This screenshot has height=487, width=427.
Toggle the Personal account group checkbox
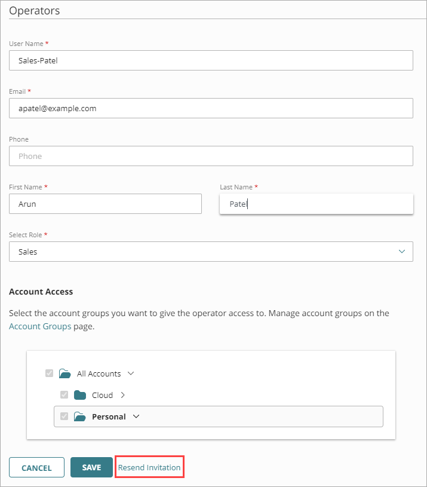pyautogui.click(x=64, y=416)
